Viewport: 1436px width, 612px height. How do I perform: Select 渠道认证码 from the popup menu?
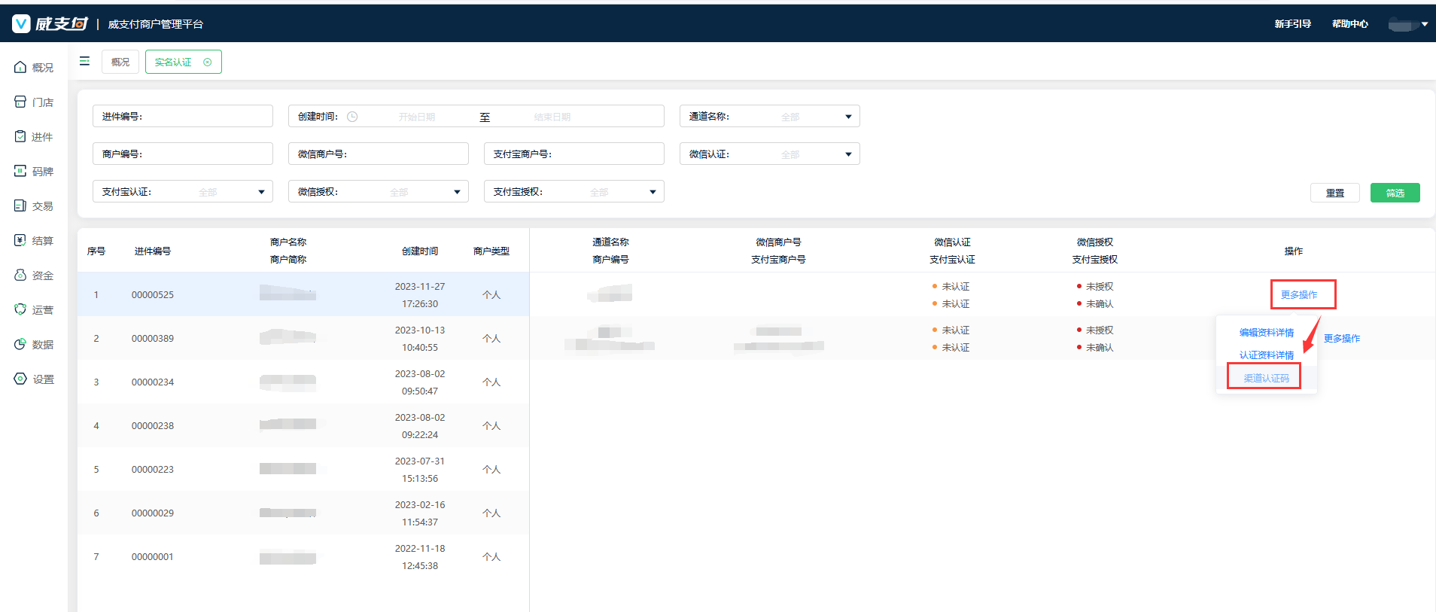(x=1266, y=378)
